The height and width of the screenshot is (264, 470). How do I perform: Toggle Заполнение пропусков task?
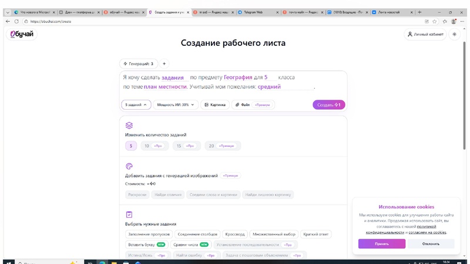(149, 234)
